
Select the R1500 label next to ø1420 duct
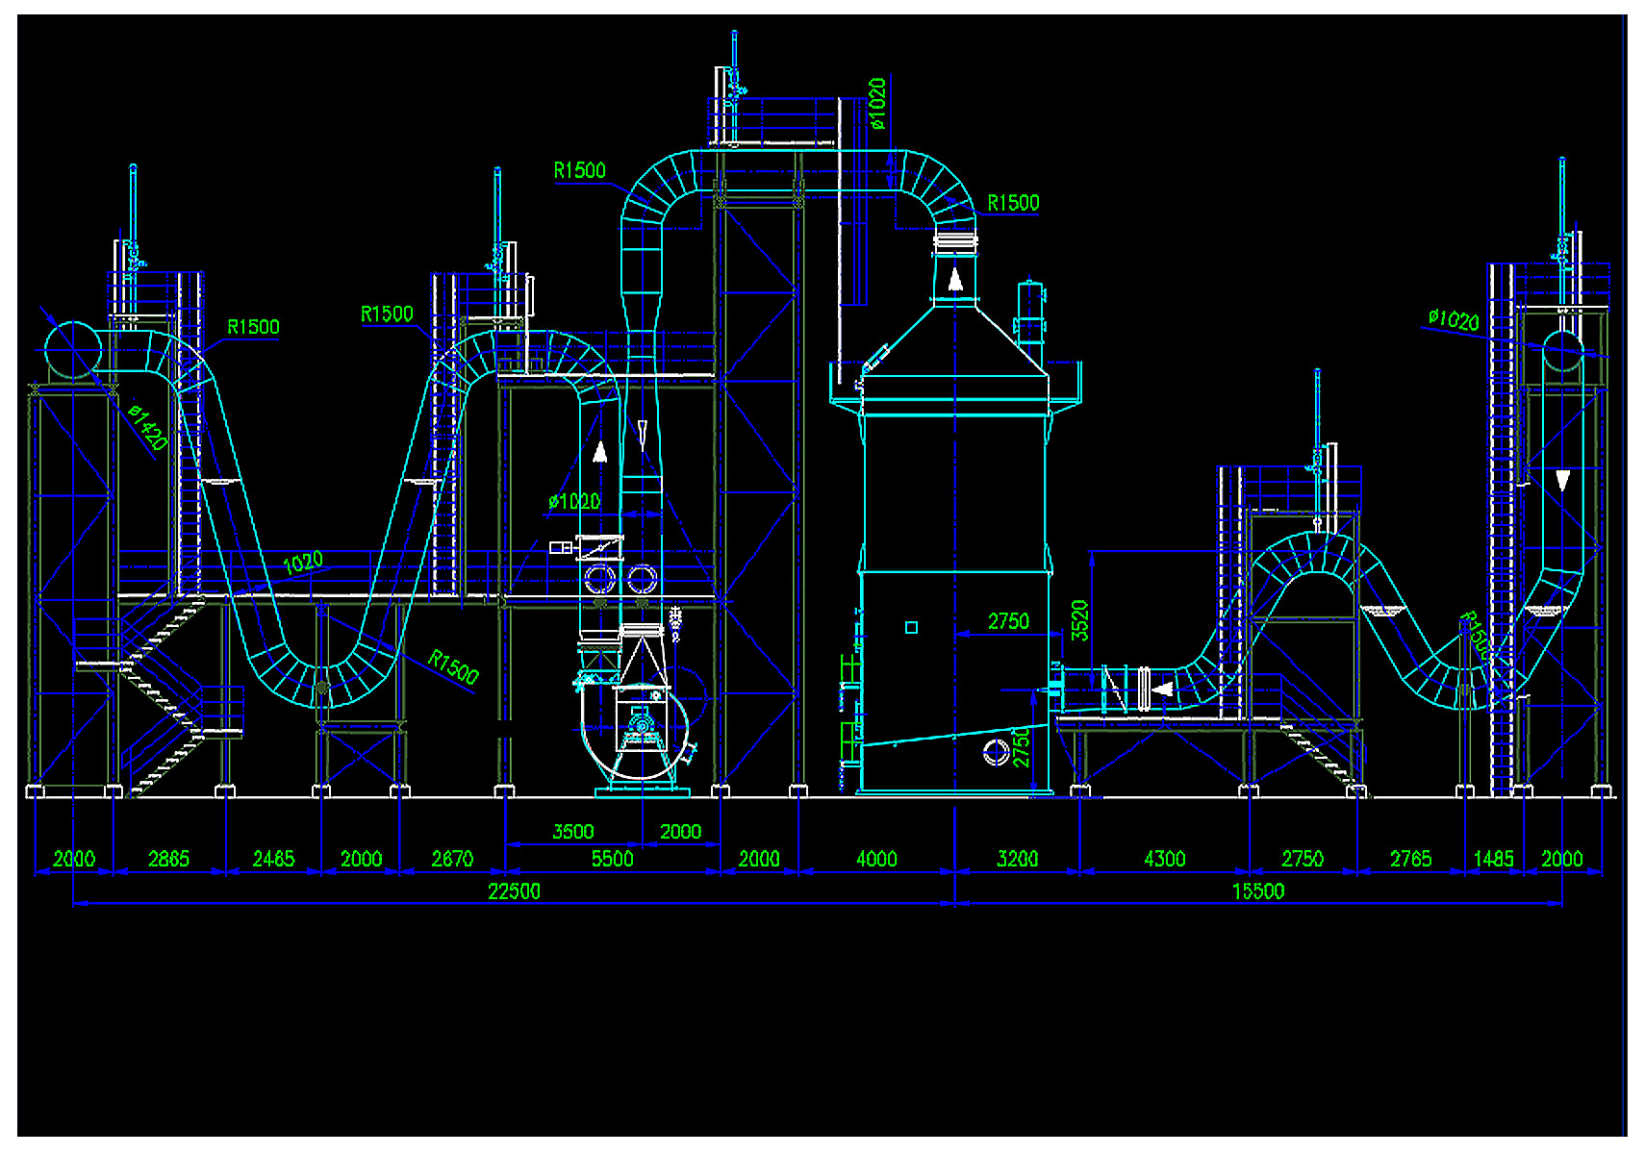[253, 327]
